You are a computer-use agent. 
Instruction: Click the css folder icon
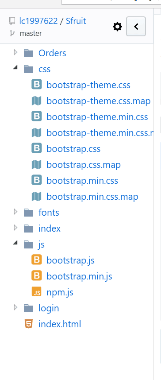tap(29, 69)
